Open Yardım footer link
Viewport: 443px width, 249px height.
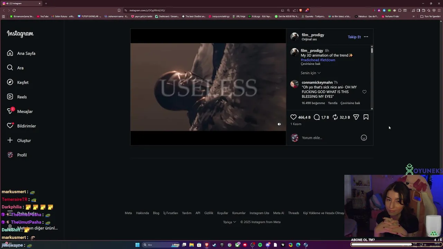click(x=187, y=213)
